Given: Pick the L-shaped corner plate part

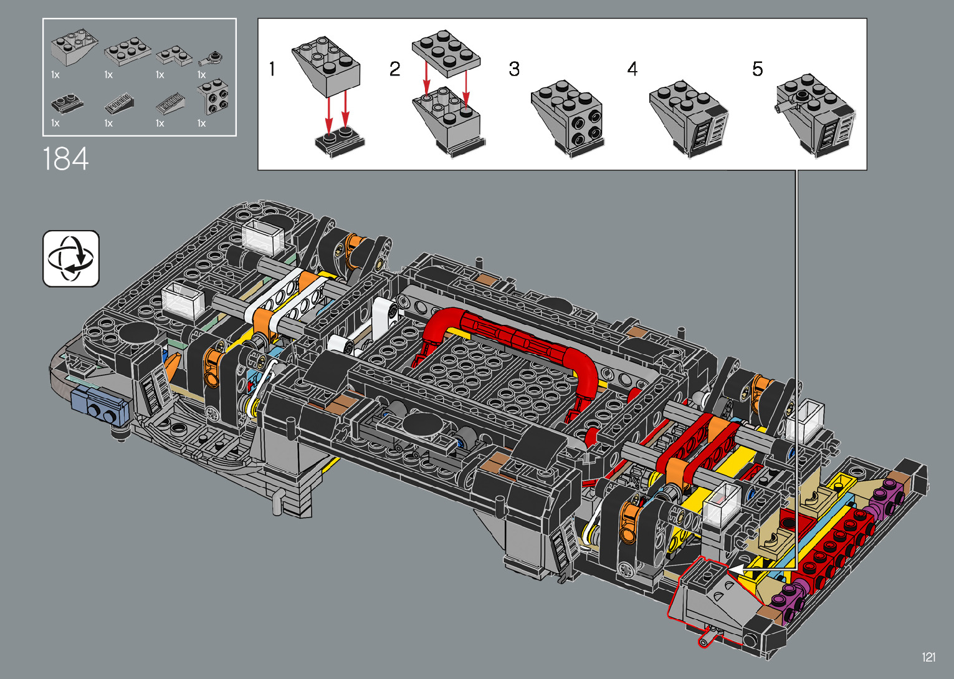Looking at the screenshot, I should click(x=174, y=55).
